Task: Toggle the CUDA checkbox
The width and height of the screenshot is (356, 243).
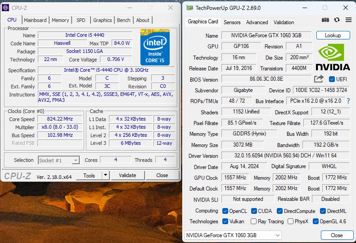Action: click(x=254, y=211)
